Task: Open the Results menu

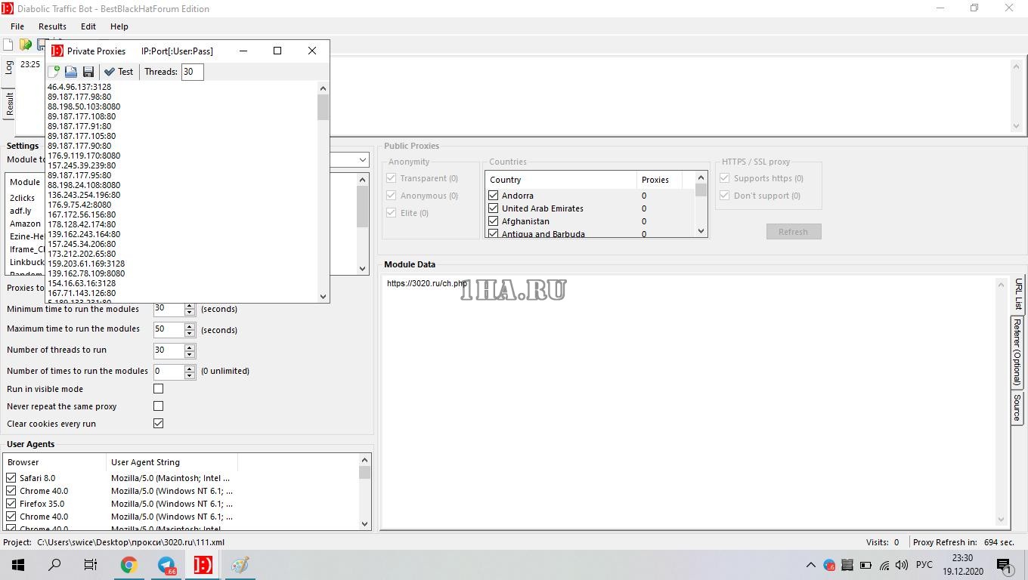Action: point(51,26)
